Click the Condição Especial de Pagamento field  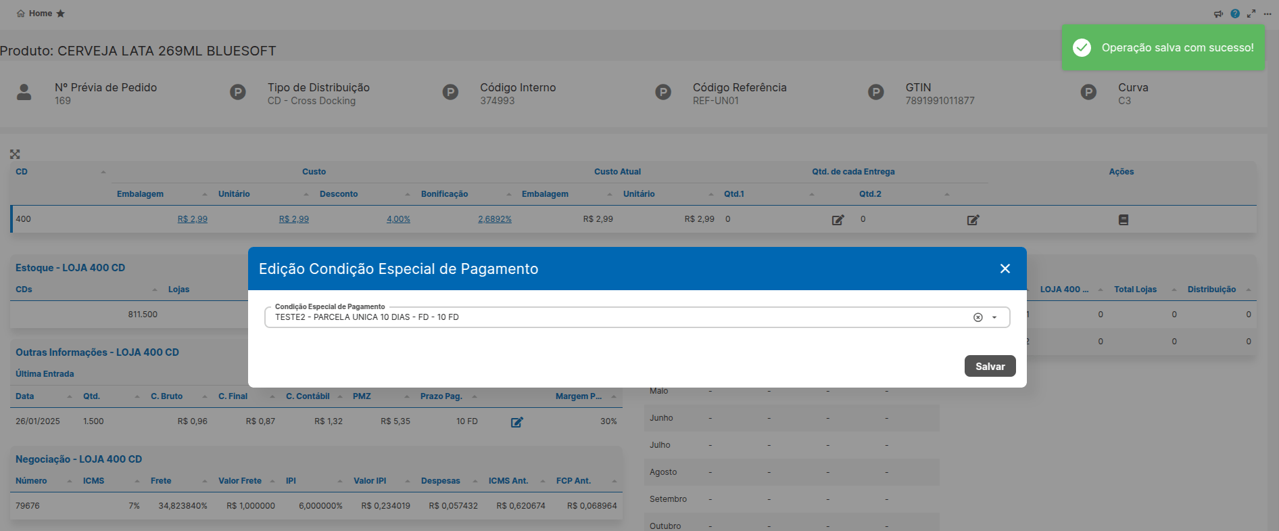click(637, 317)
